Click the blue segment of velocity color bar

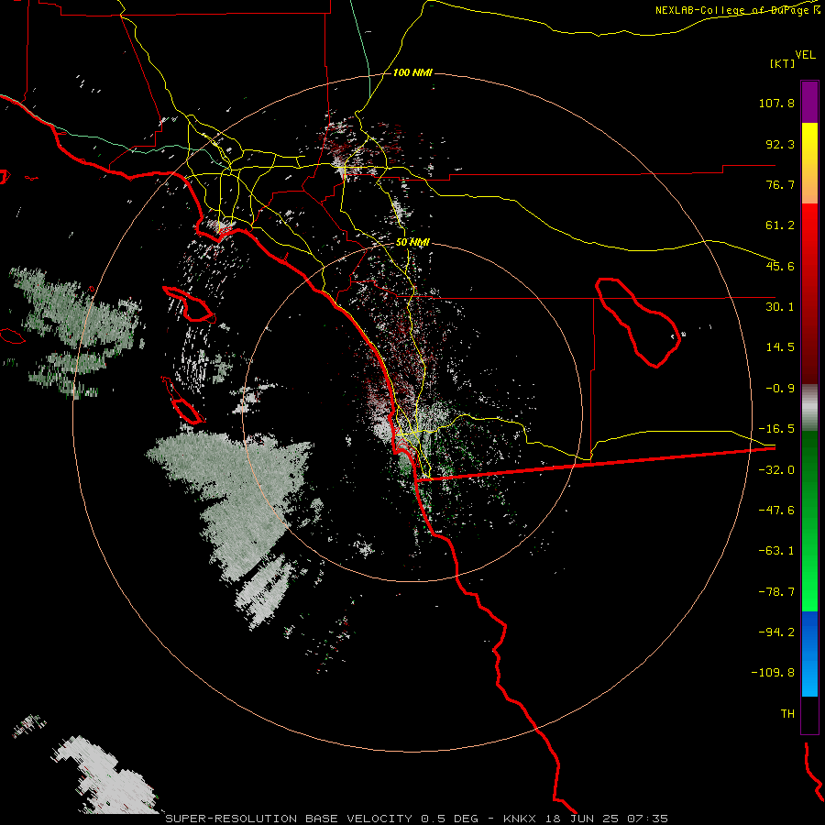(x=809, y=654)
